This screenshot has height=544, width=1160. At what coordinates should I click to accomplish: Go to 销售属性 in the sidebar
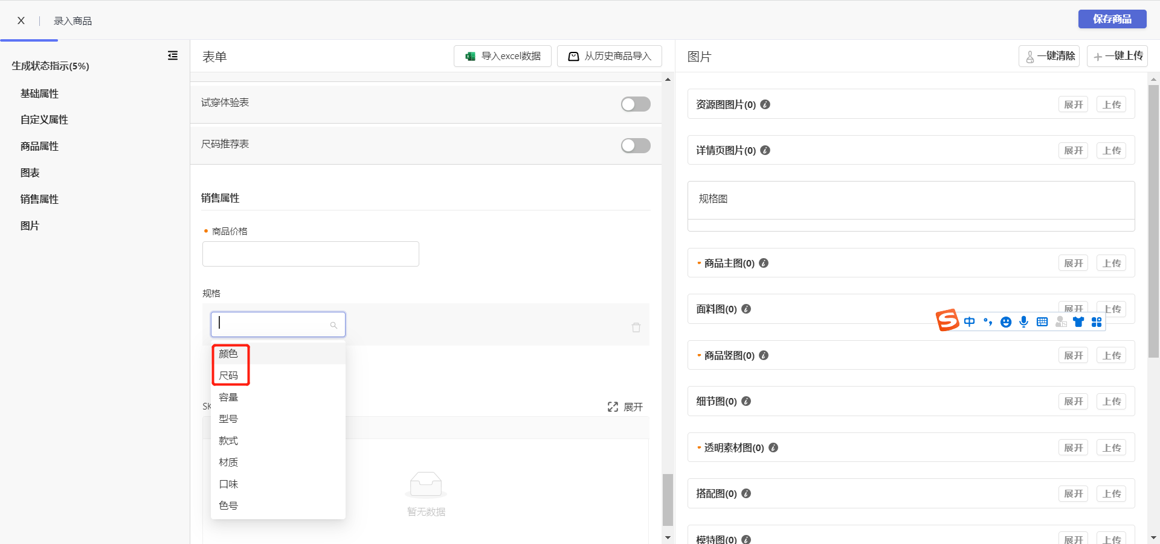(x=39, y=199)
